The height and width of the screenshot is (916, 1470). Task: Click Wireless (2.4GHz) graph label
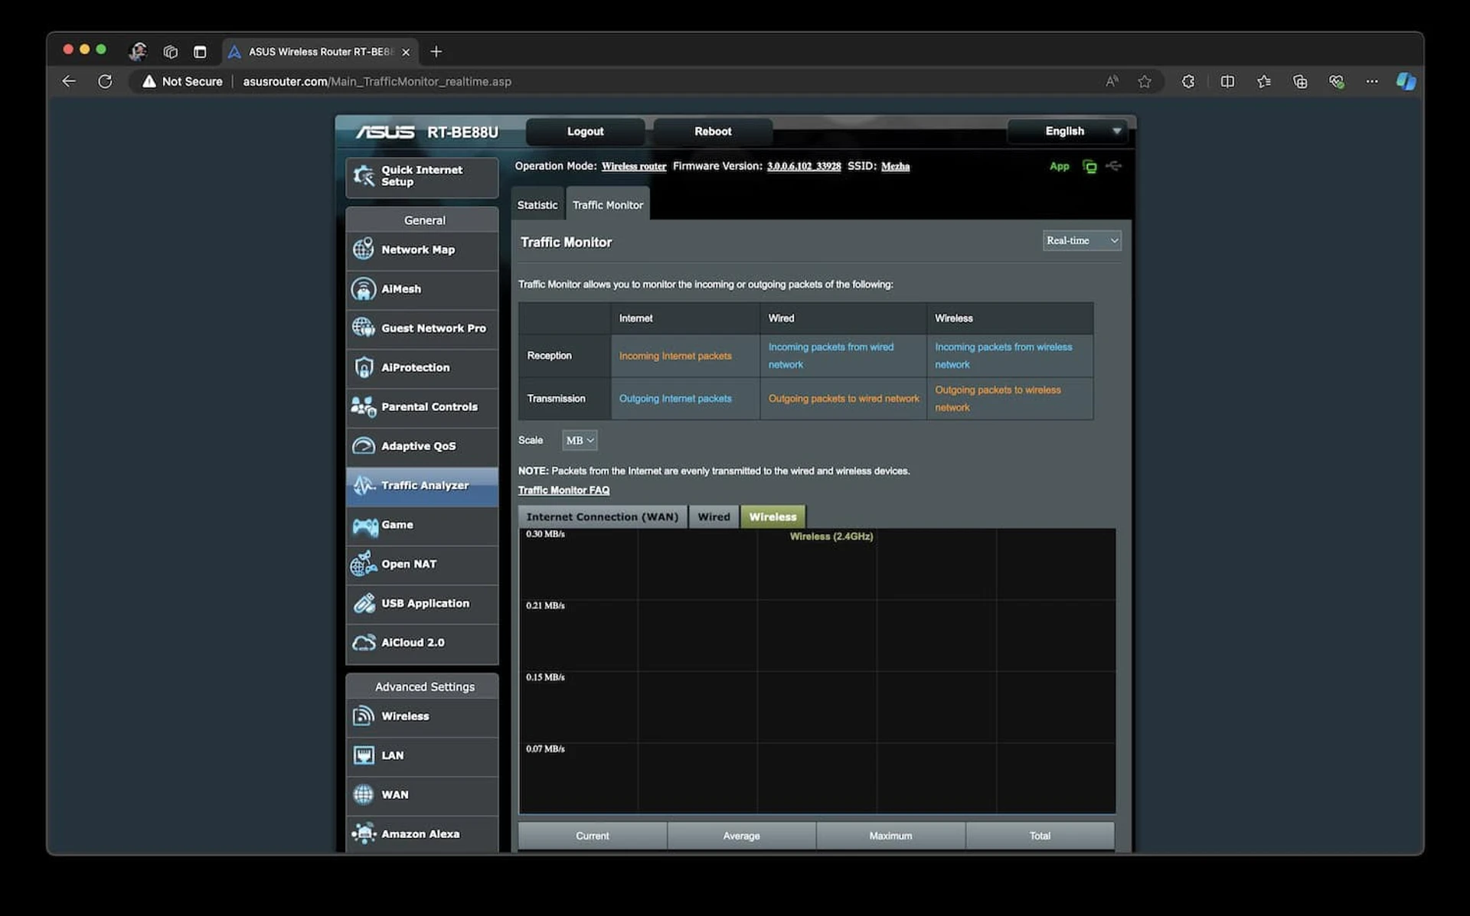click(831, 536)
